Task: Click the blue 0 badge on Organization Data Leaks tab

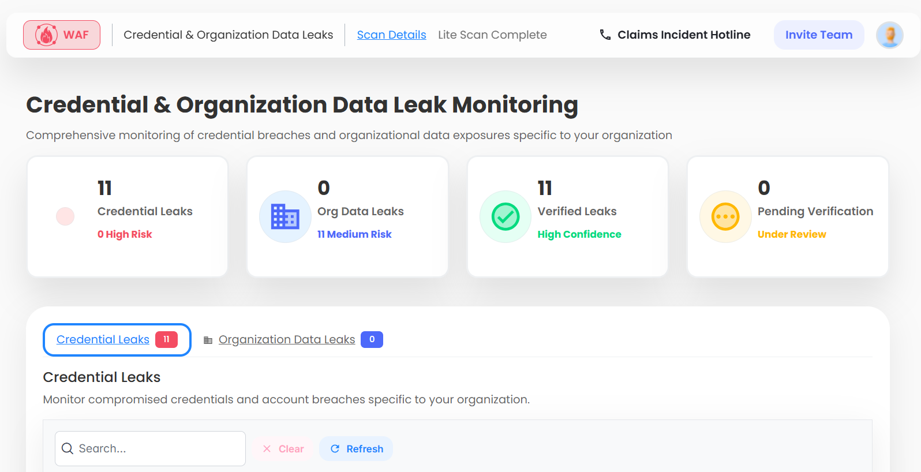Action: [x=372, y=339]
